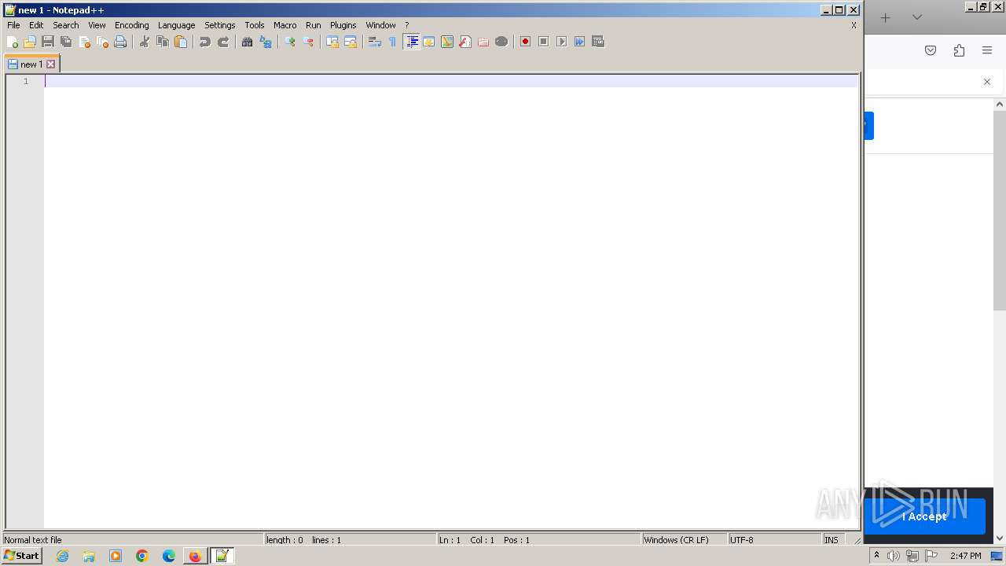Show the Document Map panel

(x=447, y=42)
